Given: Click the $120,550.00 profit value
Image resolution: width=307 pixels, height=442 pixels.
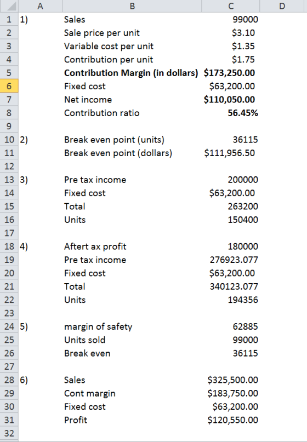Looking at the screenshot, I should [231, 420].
